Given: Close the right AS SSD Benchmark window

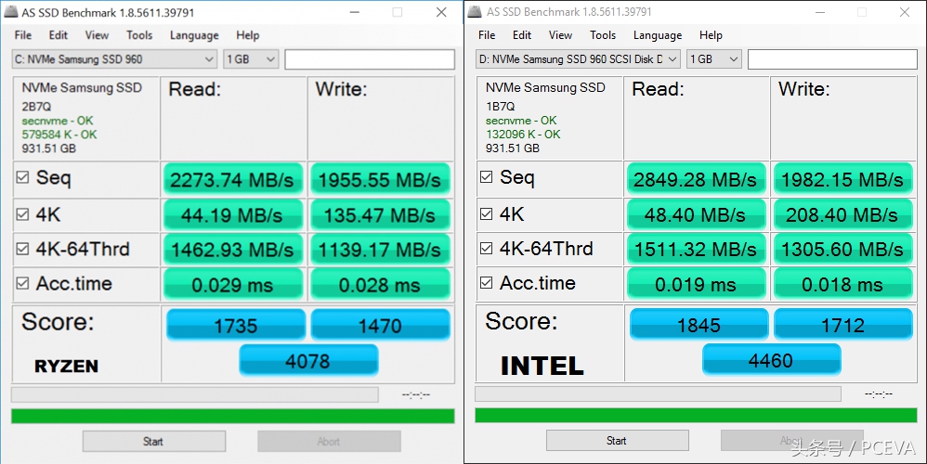Looking at the screenshot, I should pyautogui.click(x=904, y=12).
